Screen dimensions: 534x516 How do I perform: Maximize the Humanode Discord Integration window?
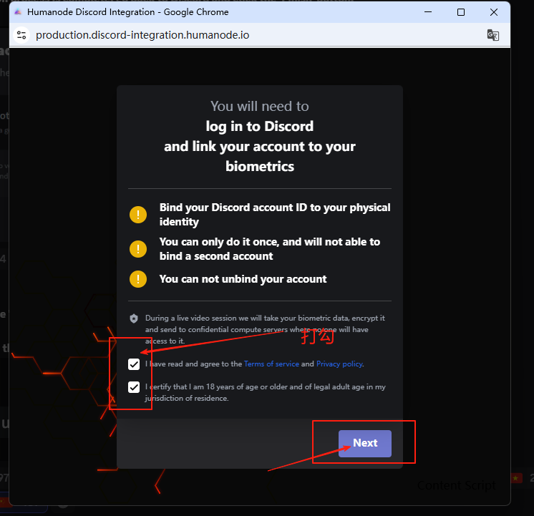point(461,12)
